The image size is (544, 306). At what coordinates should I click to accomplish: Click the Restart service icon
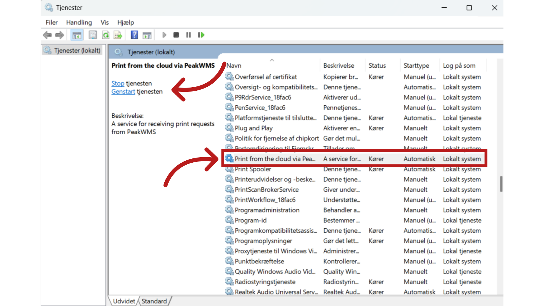pos(201,35)
